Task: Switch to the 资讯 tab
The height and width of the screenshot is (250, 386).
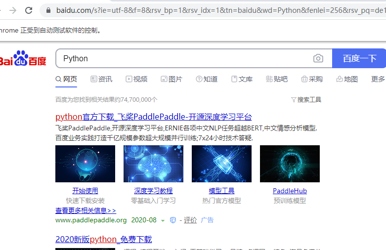Action: 101,79
